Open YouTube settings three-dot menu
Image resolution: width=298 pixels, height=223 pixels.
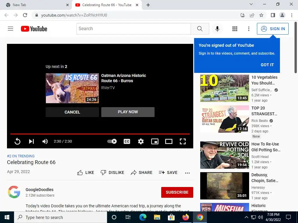point(249,29)
